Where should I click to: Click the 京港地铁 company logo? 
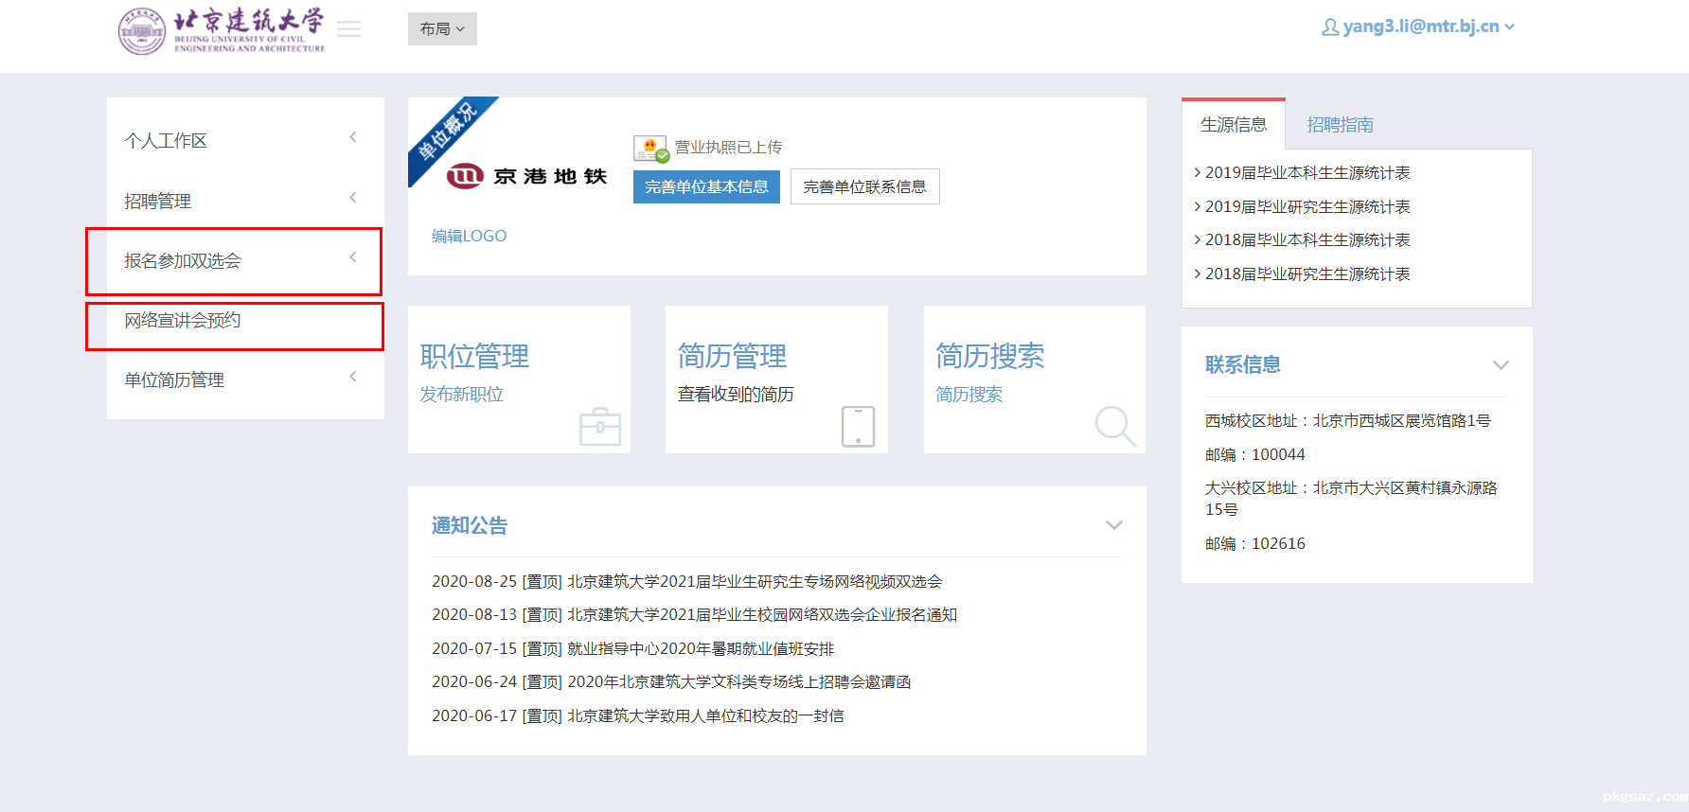point(526,176)
